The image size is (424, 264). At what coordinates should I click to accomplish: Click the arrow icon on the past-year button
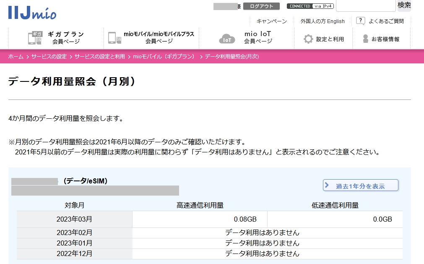click(327, 185)
